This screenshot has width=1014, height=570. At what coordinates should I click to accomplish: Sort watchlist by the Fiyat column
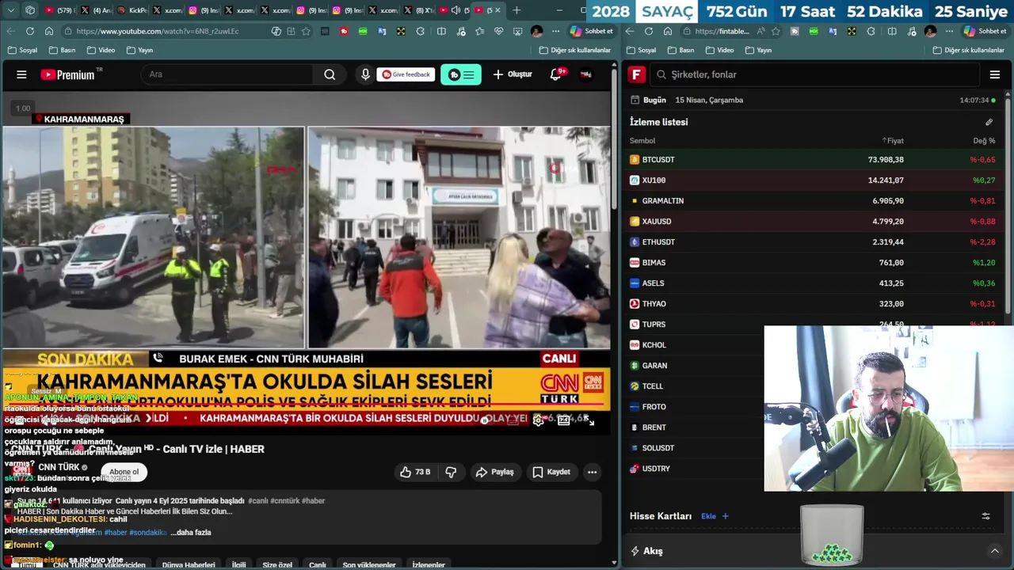pyautogui.click(x=893, y=141)
